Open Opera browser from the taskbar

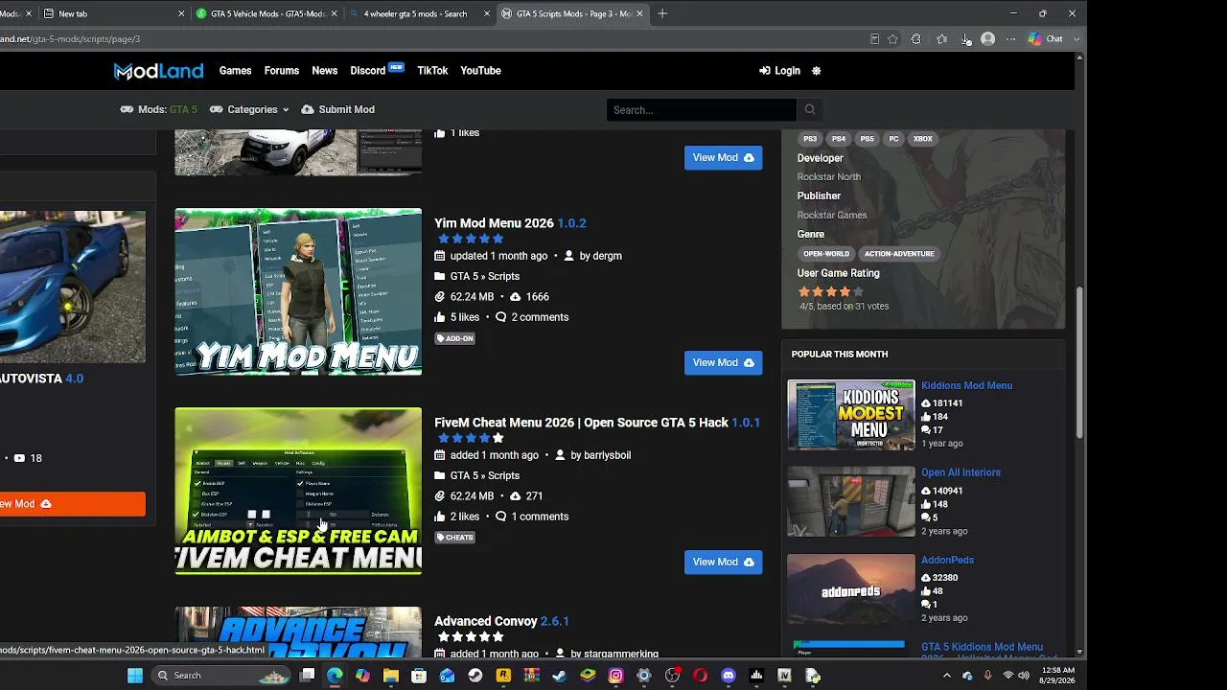[701, 676]
